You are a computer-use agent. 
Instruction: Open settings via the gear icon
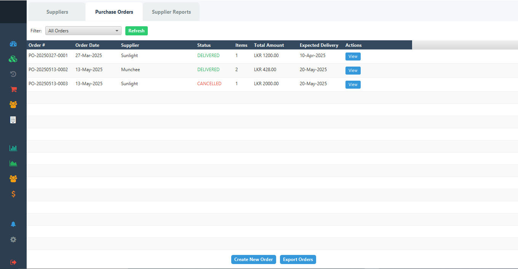click(x=13, y=240)
